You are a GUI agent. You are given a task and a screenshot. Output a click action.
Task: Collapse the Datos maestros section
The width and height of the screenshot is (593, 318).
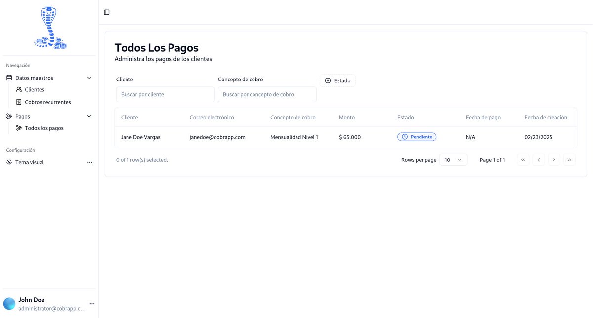click(x=89, y=78)
